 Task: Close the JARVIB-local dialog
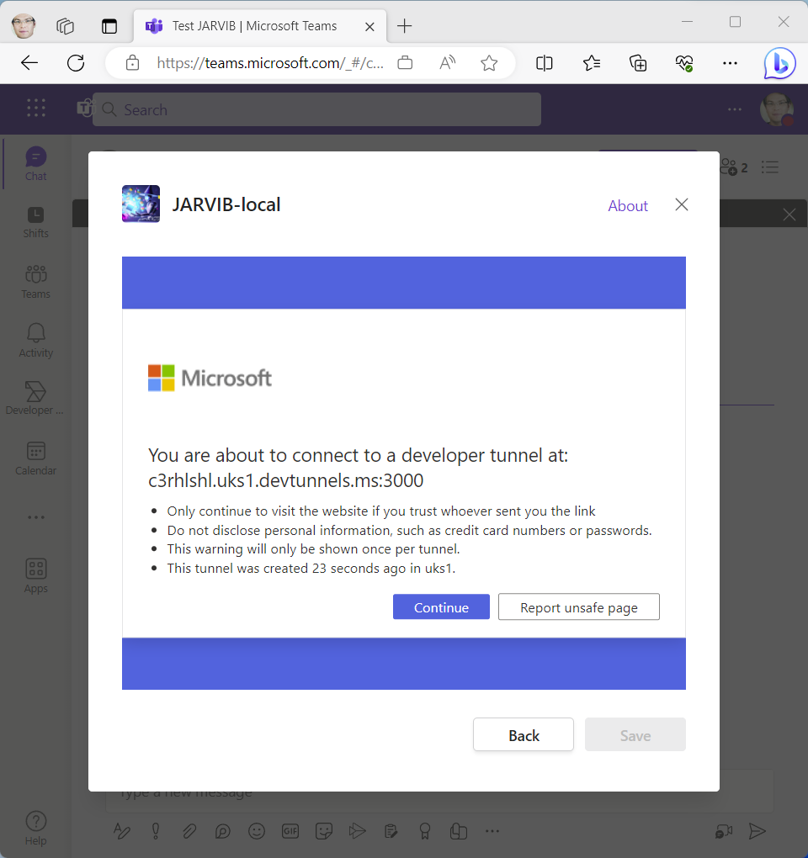[682, 204]
